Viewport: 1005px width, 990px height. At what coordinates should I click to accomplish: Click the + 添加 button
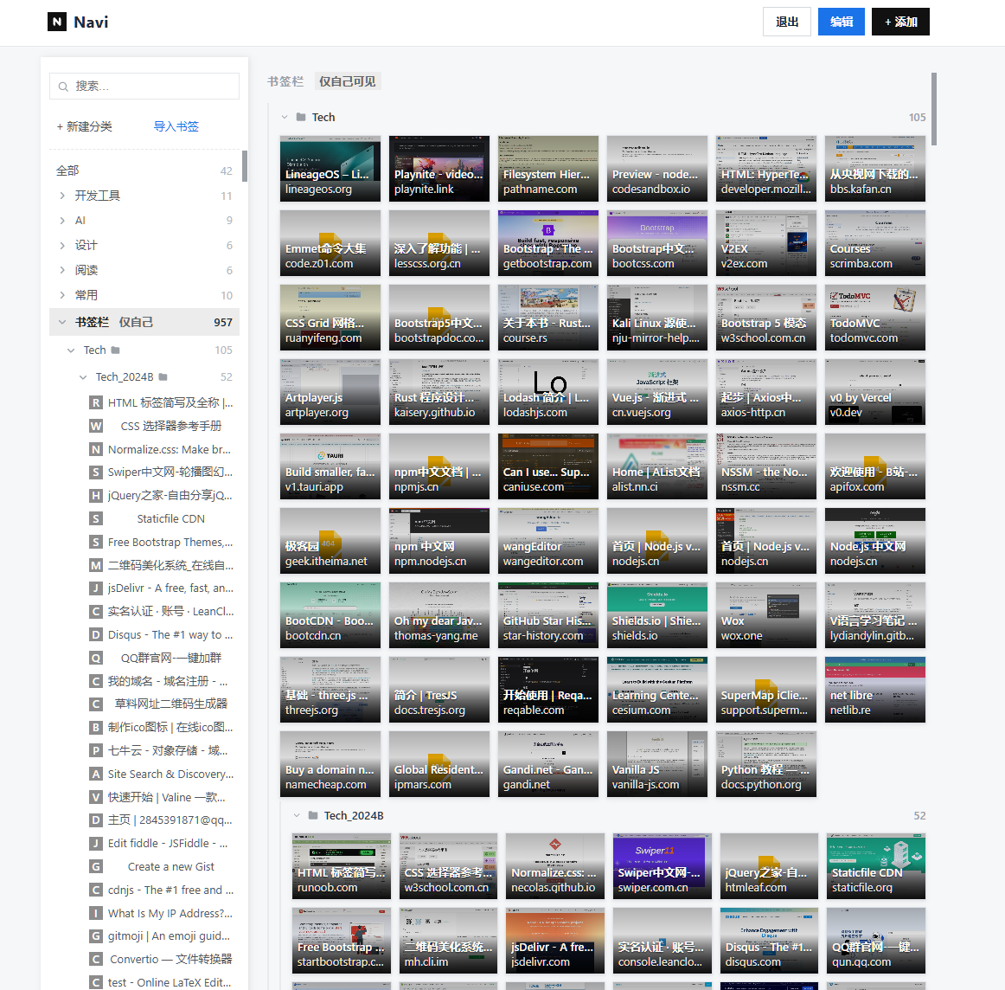(x=899, y=22)
